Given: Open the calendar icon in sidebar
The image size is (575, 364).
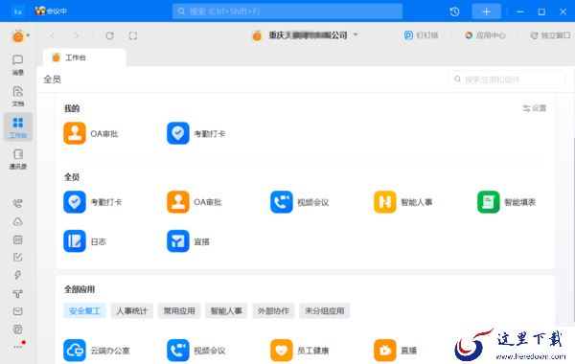Looking at the screenshot, I should 17,239.
